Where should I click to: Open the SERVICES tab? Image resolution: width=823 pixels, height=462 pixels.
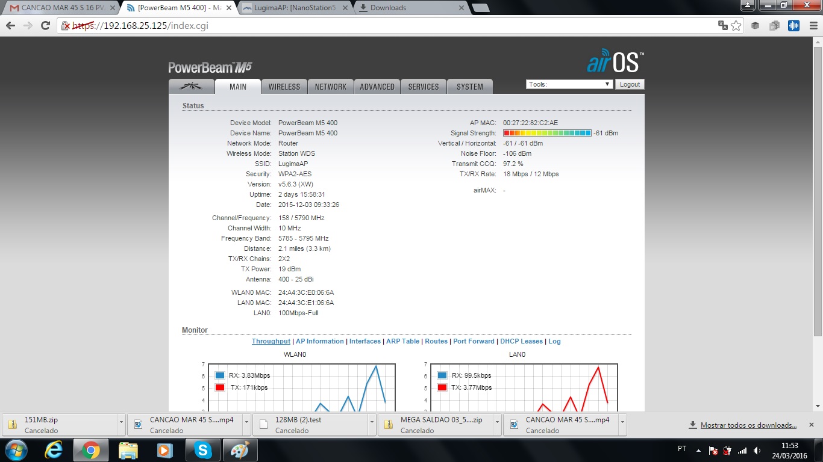click(x=424, y=87)
